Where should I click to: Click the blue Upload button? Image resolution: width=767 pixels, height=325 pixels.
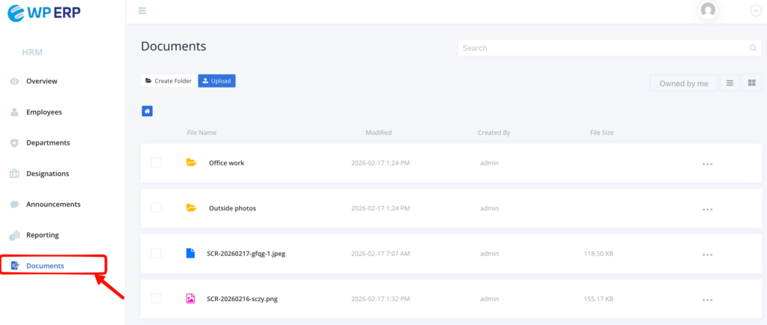click(x=216, y=81)
